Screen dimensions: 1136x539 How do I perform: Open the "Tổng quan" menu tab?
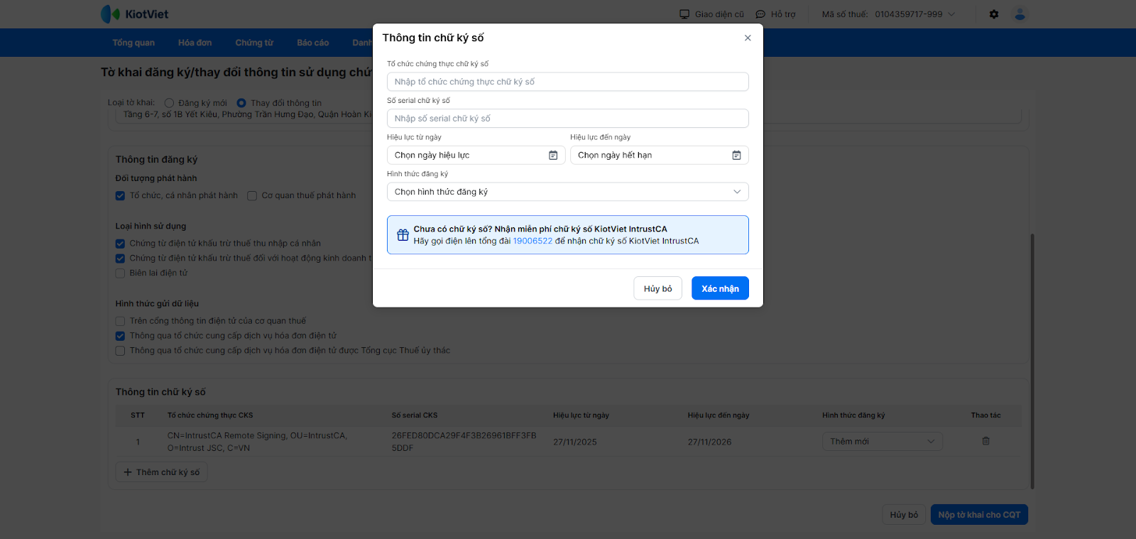click(x=133, y=43)
